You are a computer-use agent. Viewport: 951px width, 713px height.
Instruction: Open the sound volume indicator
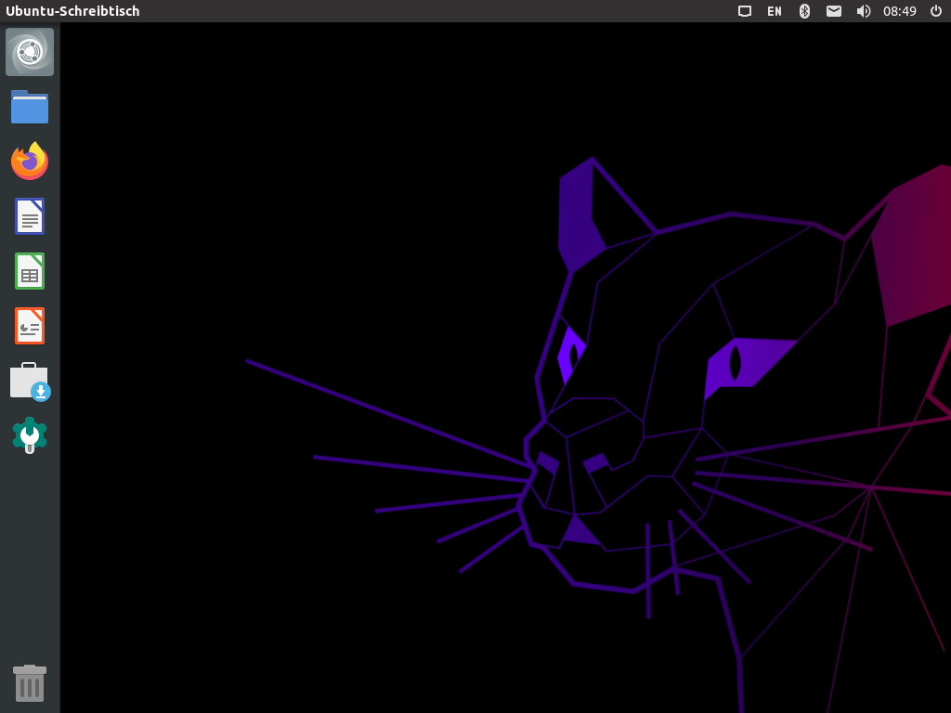(x=864, y=11)
